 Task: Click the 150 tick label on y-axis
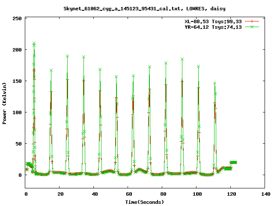click(17, 81)
